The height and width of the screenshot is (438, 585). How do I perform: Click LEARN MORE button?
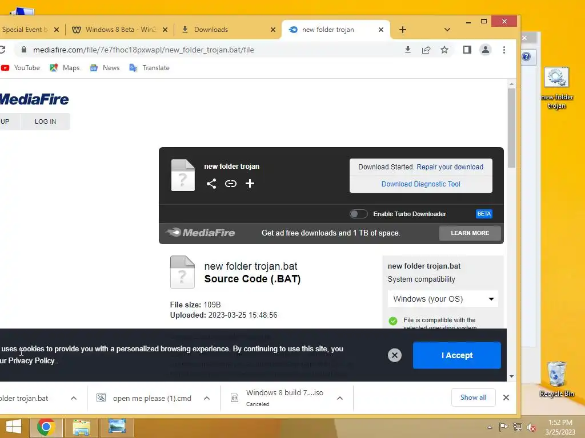point(470,233)
